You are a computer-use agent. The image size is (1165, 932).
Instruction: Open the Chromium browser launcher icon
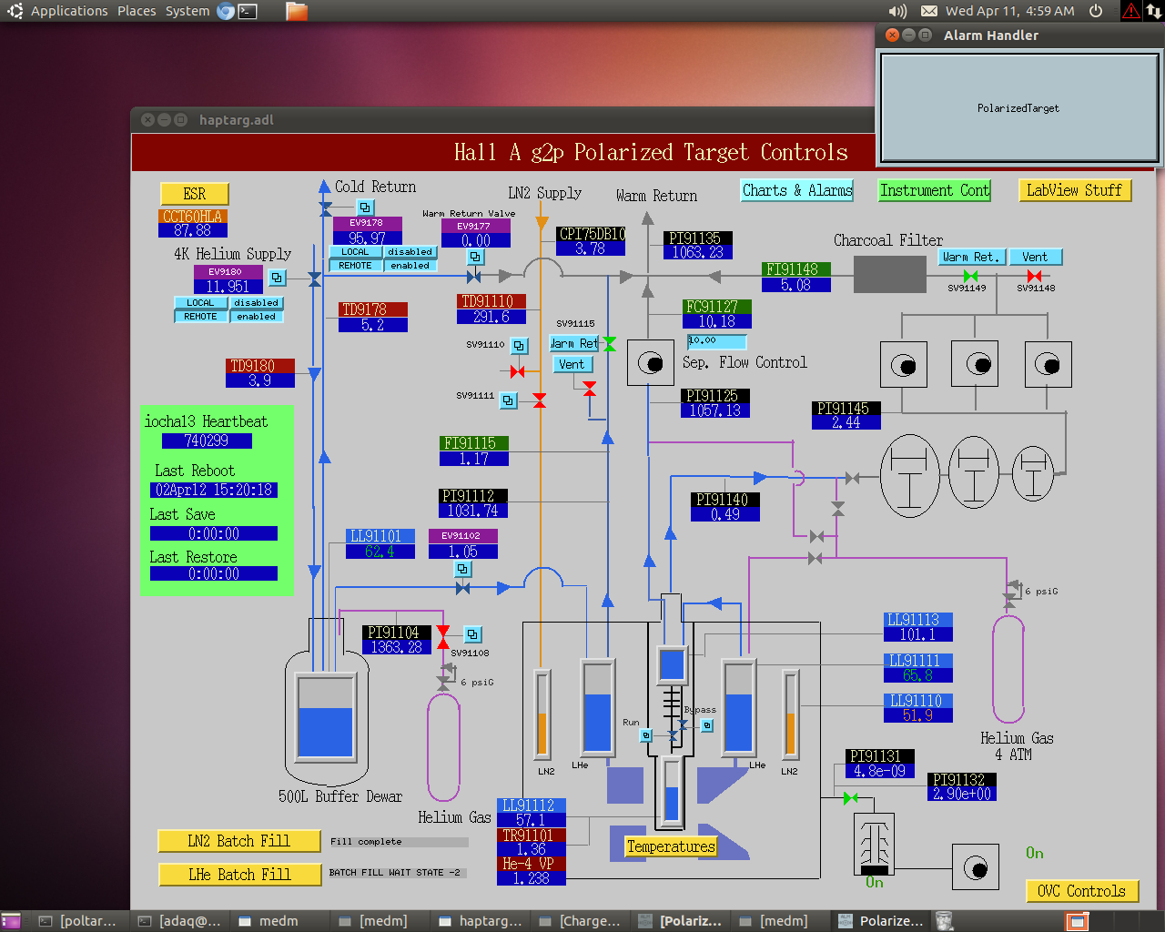tap(226, 11)
